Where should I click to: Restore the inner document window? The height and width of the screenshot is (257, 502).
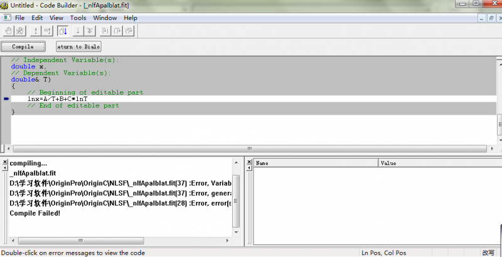click(491, 18)
